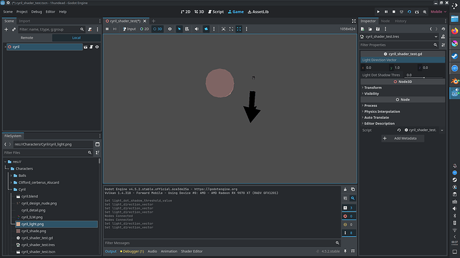
Task: Go to previous object in Inspector history
Action: point(431,29)
